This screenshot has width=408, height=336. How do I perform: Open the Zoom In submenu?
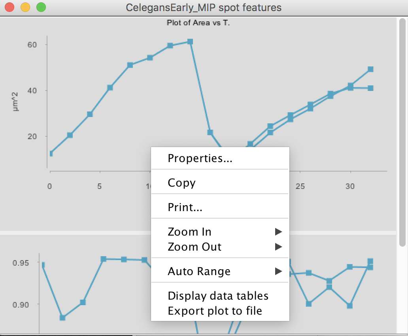point(220,232)
